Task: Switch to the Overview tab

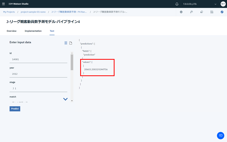Action: pyautogui.click(x=12, y=31)
